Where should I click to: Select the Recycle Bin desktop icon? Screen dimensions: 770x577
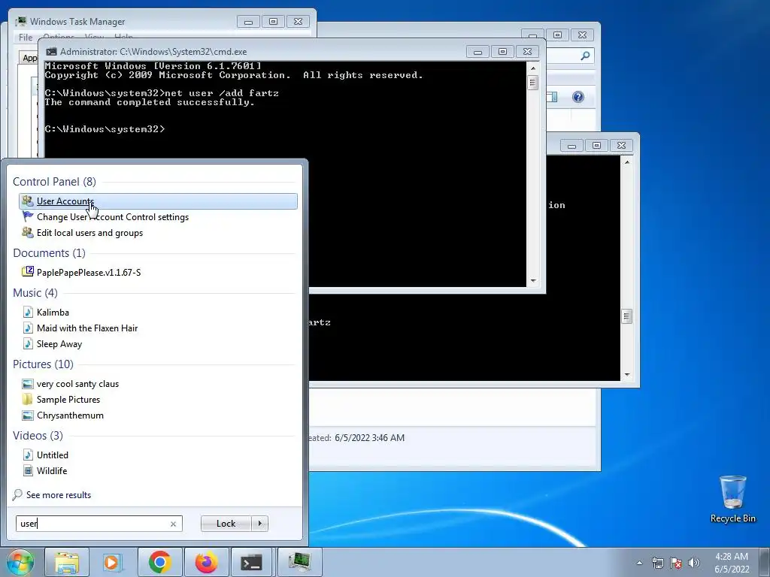pos(732,499)
